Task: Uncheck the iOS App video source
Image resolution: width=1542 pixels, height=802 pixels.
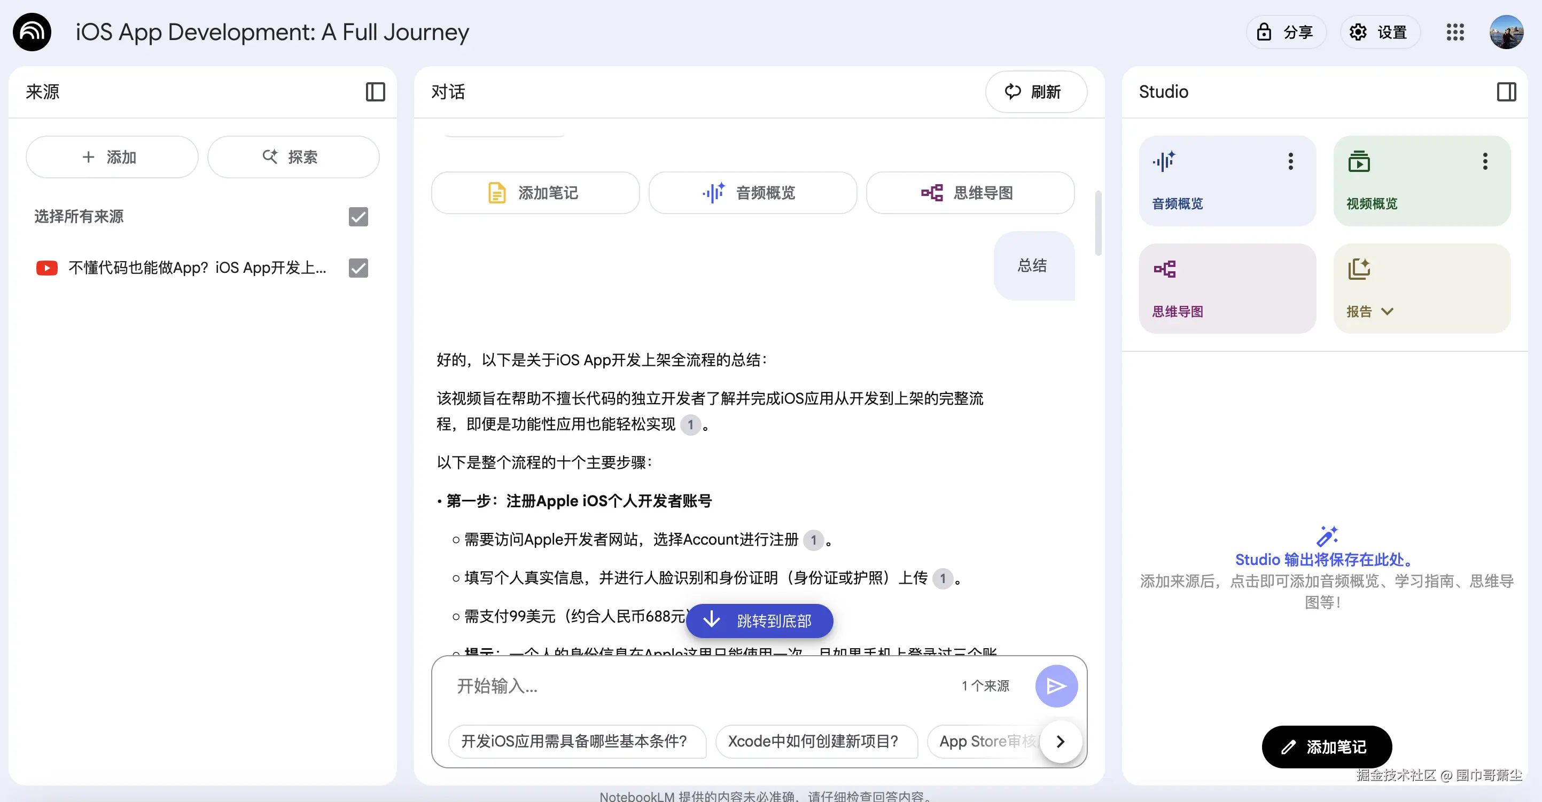Action: click(357, 268)
